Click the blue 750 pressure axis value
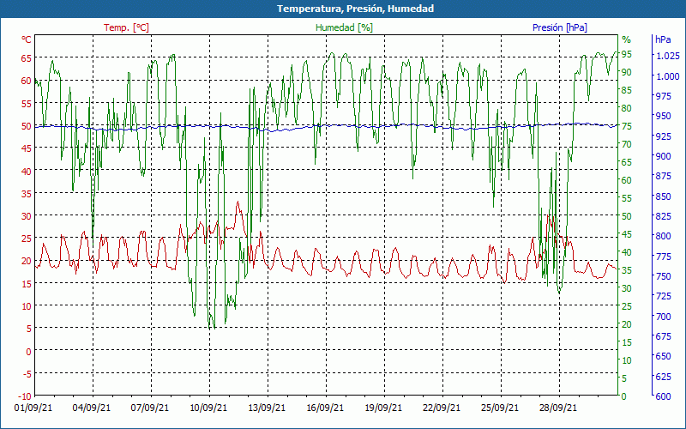 click(x=663, y=276)
